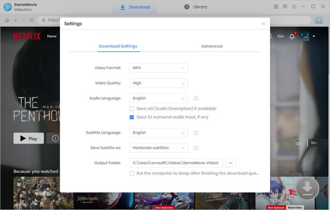Open the Audio Language dropdown
Image resolution: width=330 pixels, height=210 pixels.
(159, 98)
